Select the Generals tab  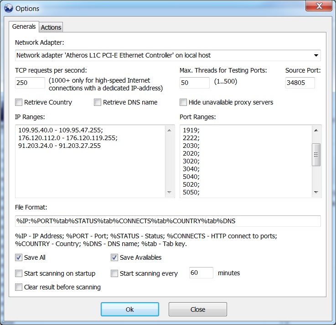pyautogui.click(x=24, y=26)
